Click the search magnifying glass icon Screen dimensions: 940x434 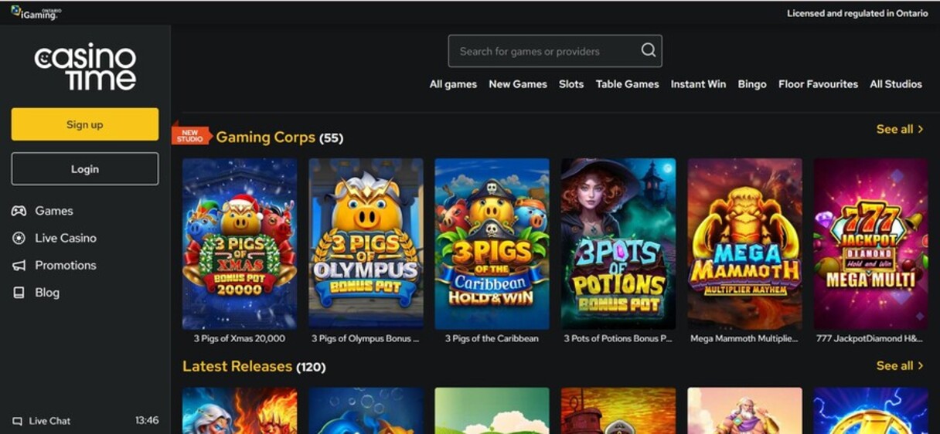[x=648, y=51]
